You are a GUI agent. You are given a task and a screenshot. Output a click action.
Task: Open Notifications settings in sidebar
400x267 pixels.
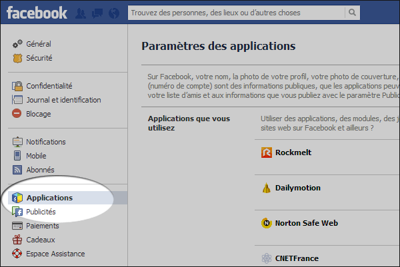coord(46,142)
